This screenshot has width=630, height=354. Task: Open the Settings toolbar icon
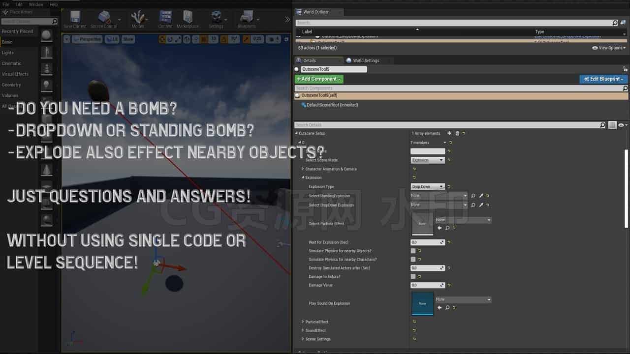tap(216, 19)
